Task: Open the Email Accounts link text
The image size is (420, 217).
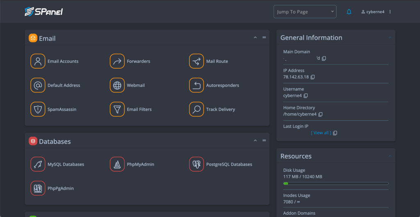Action: (63, 61)
